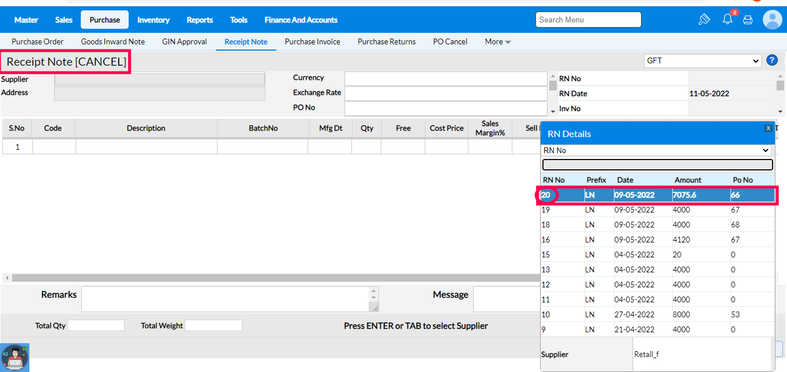Open the Goods Inward Note tab
Screen dimensions: 787x372
point(113,41)
